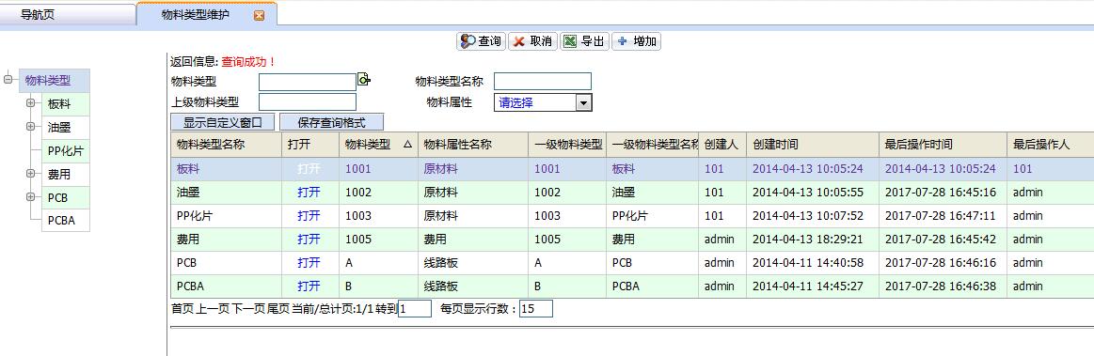Click 油墨 name cell in table
The height and width of the screenshot is (356, 1094).
[x=226, y=193]
